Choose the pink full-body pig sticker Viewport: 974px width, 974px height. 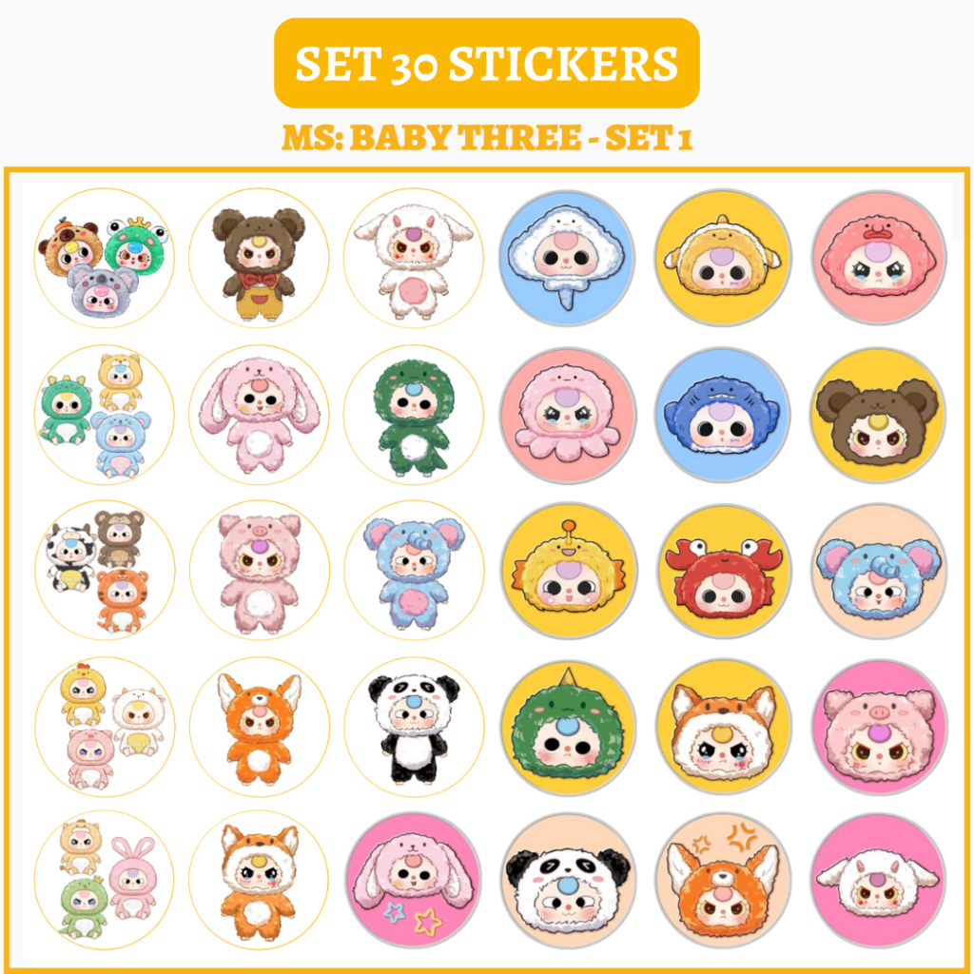260,571
